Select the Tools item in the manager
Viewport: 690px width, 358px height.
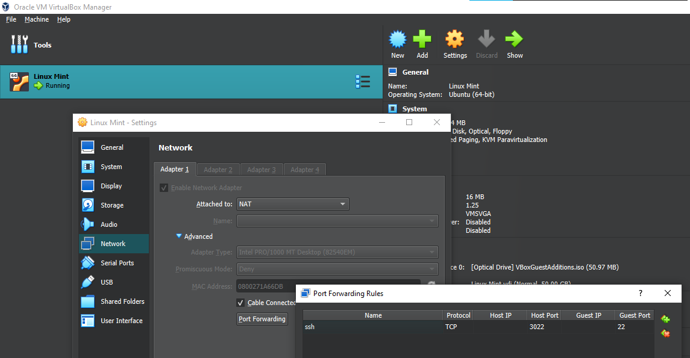click(31, 45)
